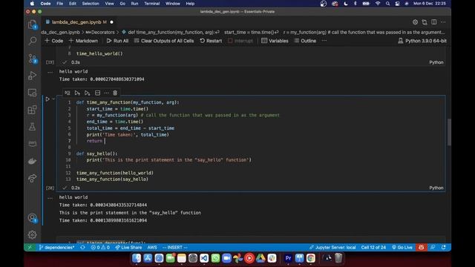Click AWS in the status bar
The height and width of the screenshot is (267, 475).
[152, 247]
